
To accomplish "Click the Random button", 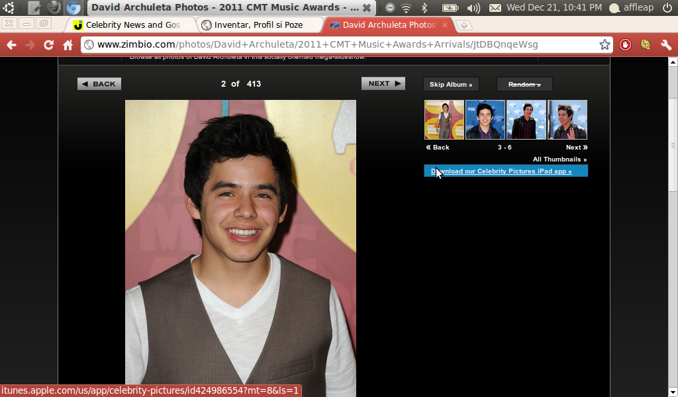I will (524, 84).
